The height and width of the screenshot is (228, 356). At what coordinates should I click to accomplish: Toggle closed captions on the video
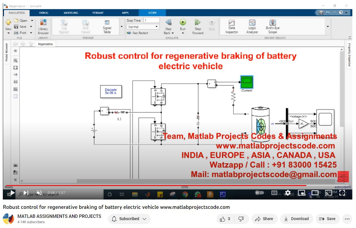point(274,193)
